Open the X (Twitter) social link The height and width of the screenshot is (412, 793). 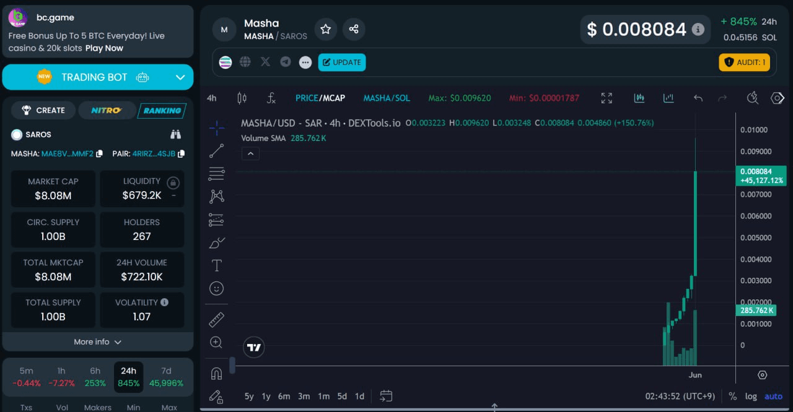click(x=265, y=62)
